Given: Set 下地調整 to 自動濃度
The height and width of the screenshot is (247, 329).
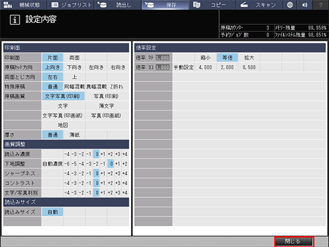Looking at the screenshot, I should coord(52,164).
